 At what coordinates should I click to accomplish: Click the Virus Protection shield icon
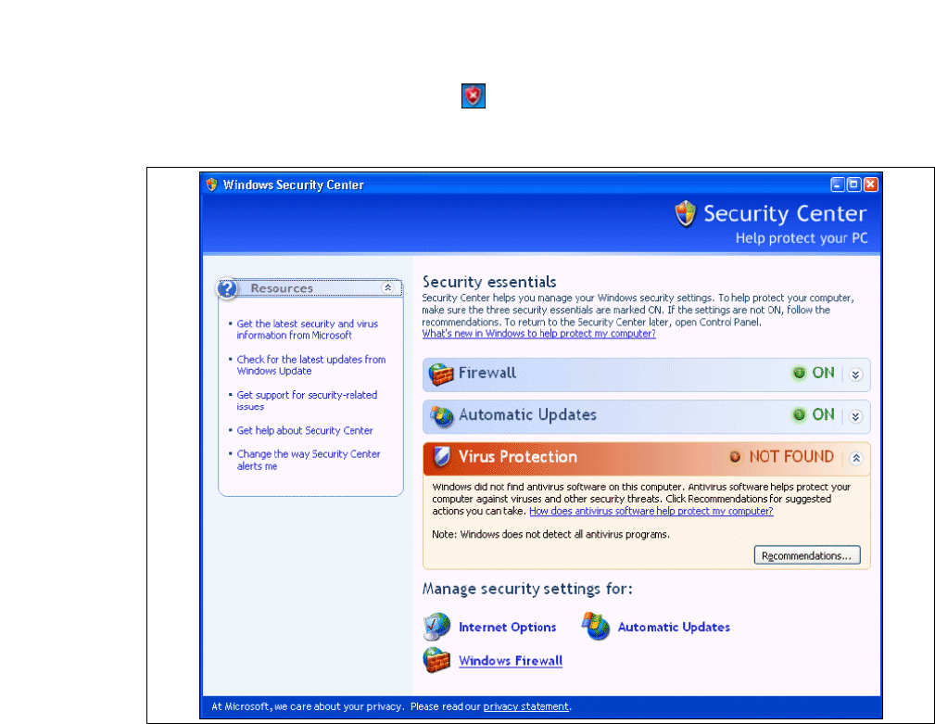(x=441, y=457)
